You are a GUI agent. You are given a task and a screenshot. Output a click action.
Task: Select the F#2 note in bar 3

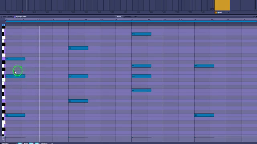pos(141,76)
